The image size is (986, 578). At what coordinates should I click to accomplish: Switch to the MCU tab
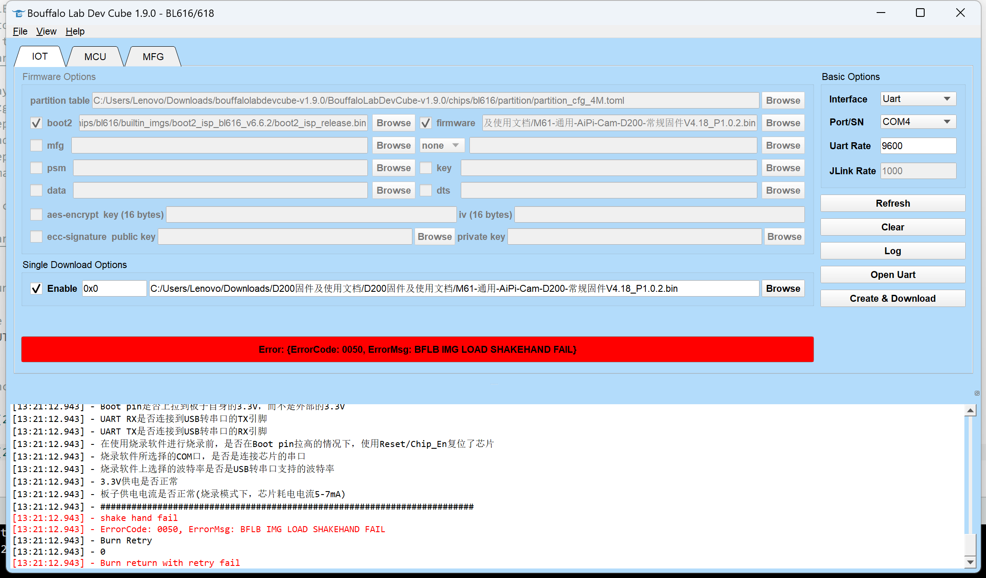pyautogui.click(x=95, y=57)
